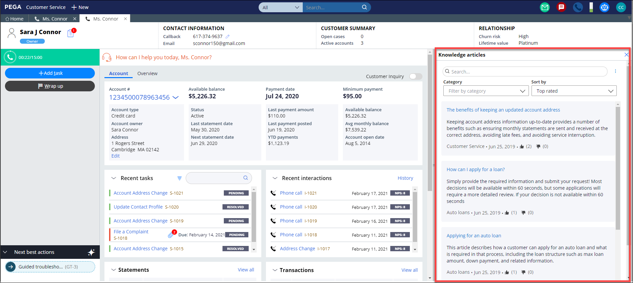Toggle the Customer Inquiry switch
The height and width of the screenshot is (283, 633).
click(415, 76)
